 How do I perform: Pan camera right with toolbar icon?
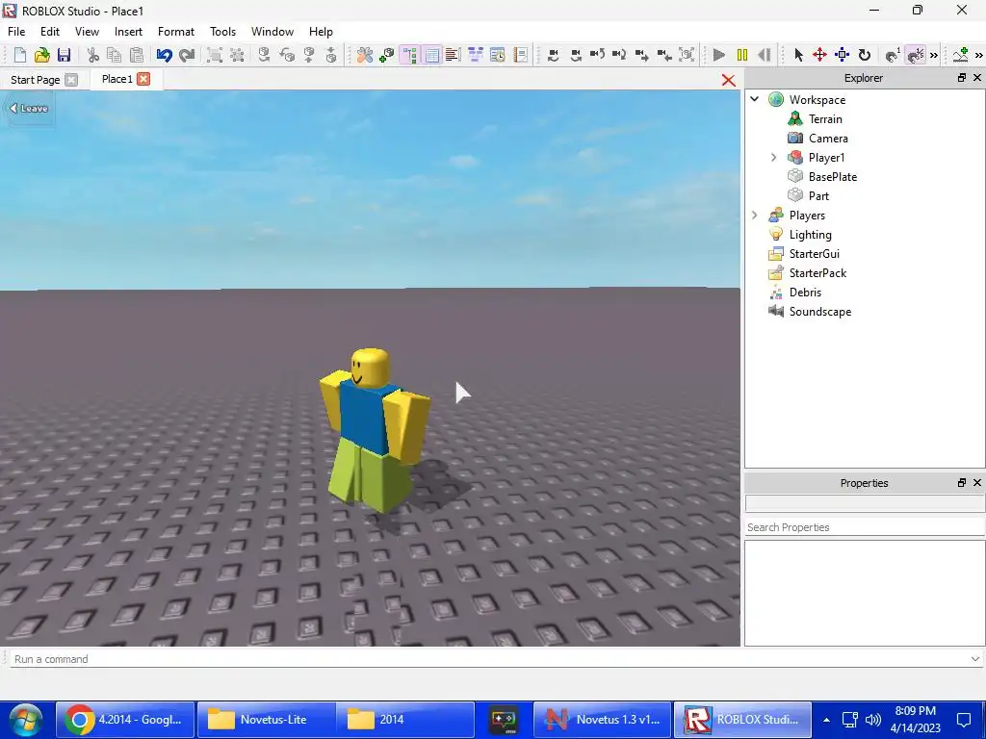coord(576,55)
